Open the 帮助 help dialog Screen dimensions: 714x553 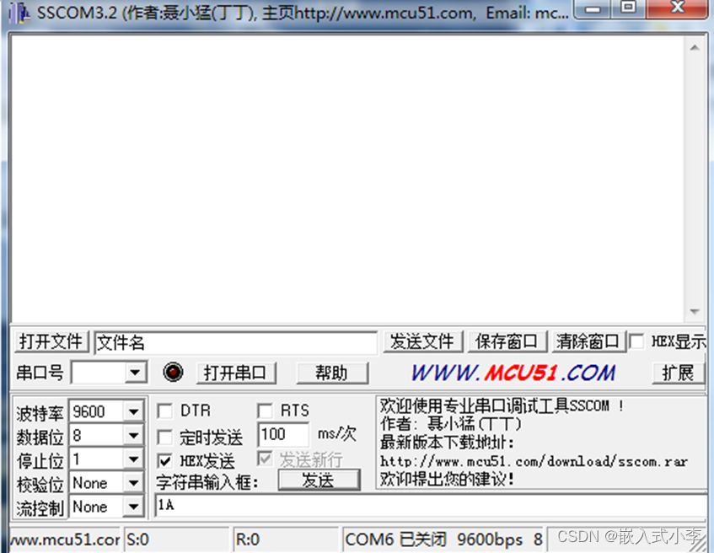click(x=332, y=372)
